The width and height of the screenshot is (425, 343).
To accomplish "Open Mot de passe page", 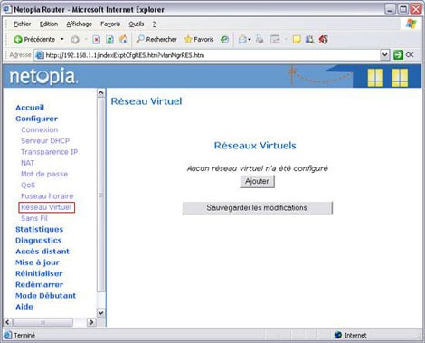I will point(44,174).
